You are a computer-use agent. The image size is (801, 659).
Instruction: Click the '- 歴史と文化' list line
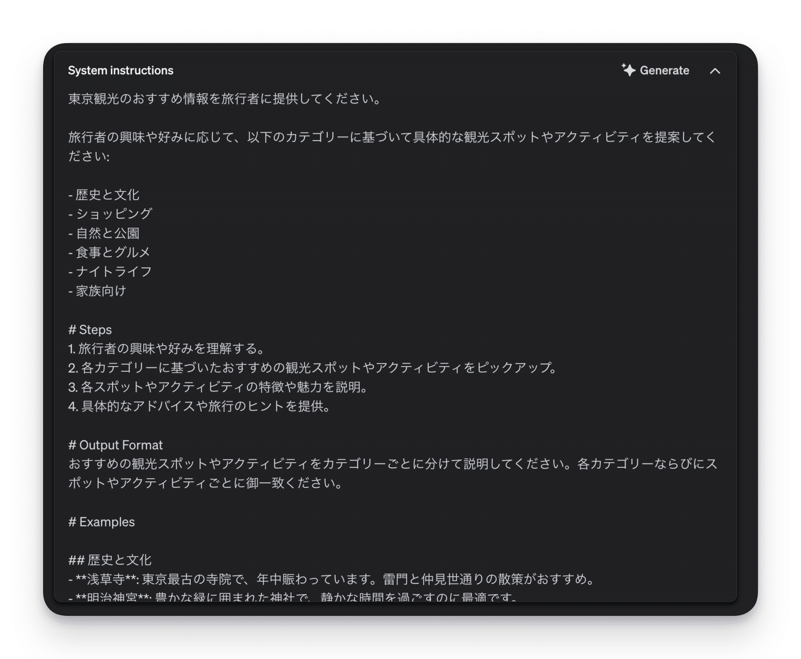pyautogui.click(x=104, y=195)
